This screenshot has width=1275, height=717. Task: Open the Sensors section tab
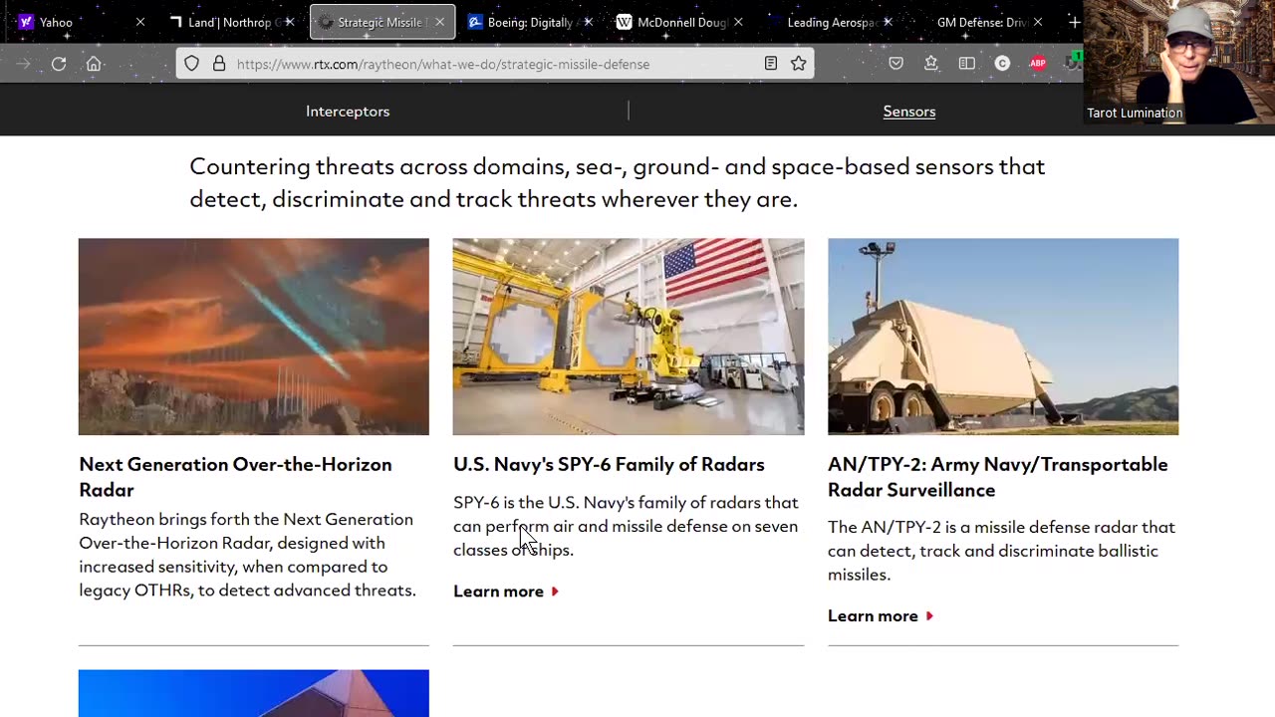909,112
